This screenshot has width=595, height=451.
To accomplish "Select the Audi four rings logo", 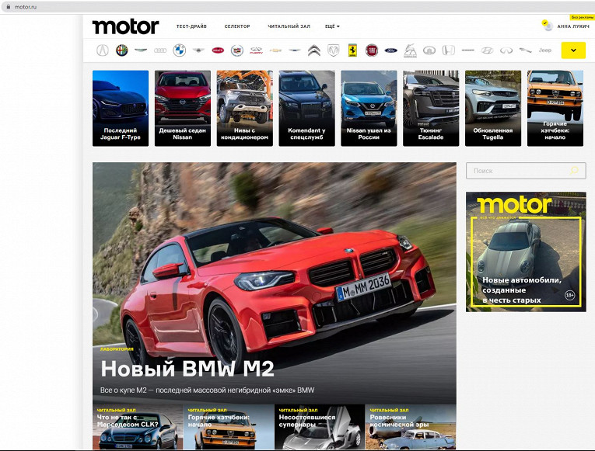I will [x=160, y=50].
